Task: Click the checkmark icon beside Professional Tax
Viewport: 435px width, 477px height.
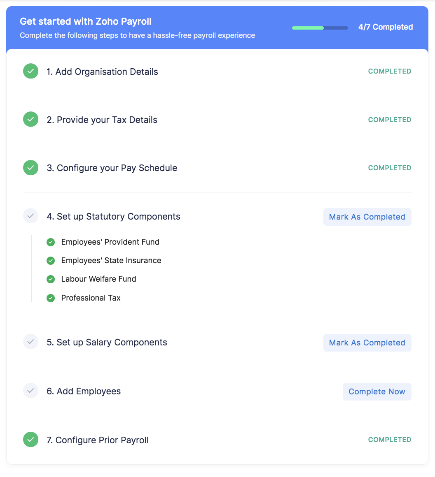Action: pyautogui.click(x=51, y=298)
